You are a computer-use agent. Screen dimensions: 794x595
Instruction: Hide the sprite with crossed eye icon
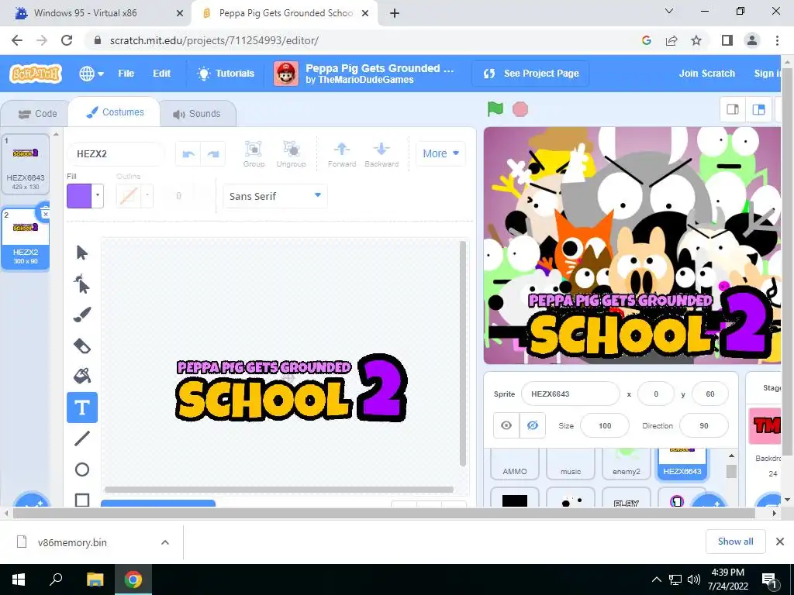[532, 425]
